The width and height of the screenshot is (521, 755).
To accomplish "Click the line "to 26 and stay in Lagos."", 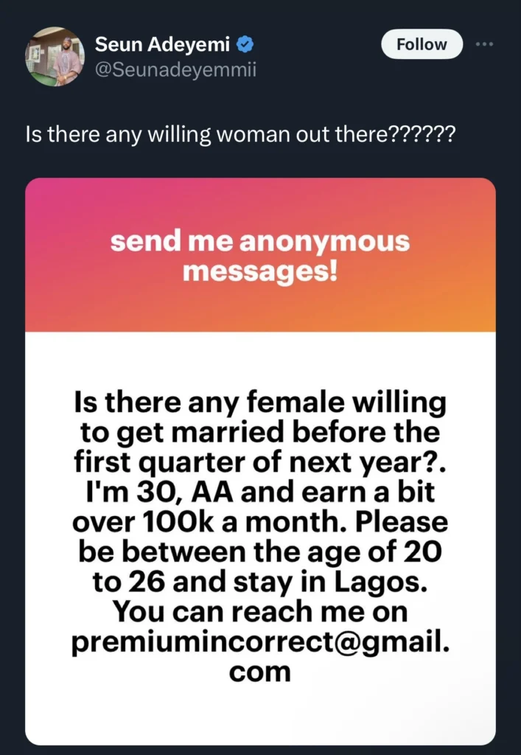I will coord(260,582).
